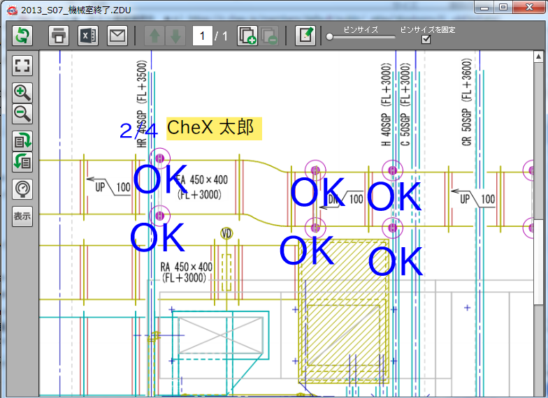Image resolution: width=548 pixels, height=398 pixels.
Task: Zoom in with the magnifier plus
Action: [22, 92]
